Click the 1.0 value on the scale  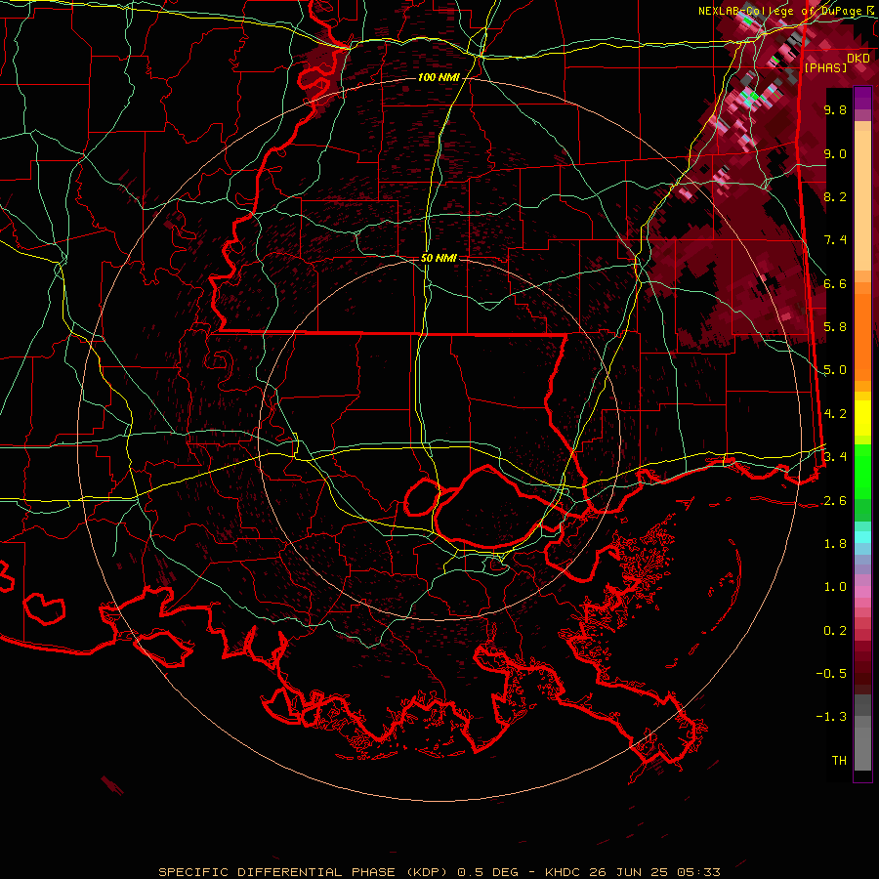tap(835, 587)
